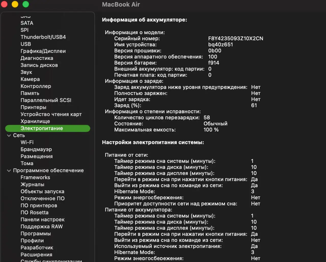Open the ПО Rosetta section
326x262 pixels.
click(34, 212)
